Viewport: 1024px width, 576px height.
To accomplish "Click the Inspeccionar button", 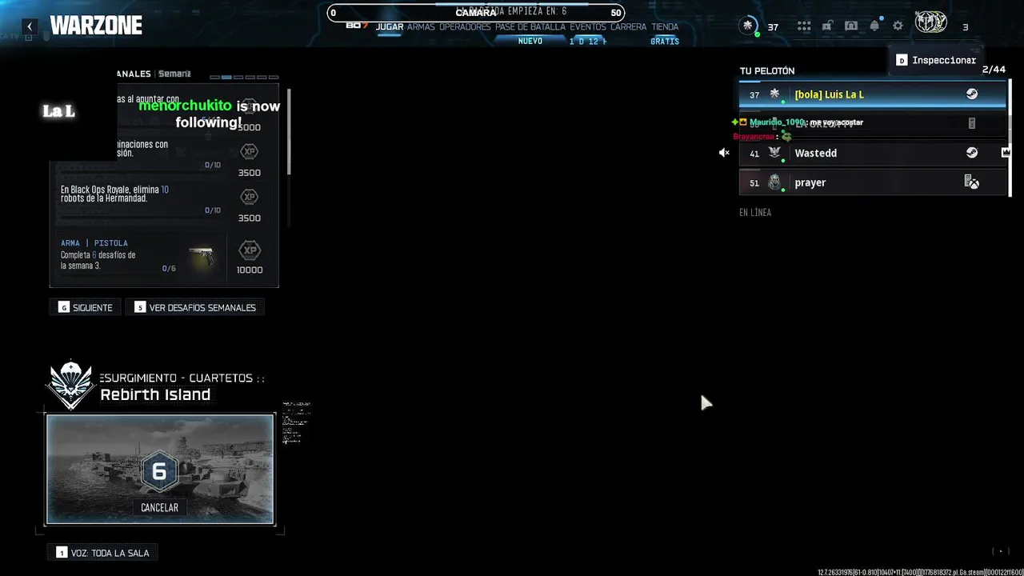I will click(x=936, y=60).
